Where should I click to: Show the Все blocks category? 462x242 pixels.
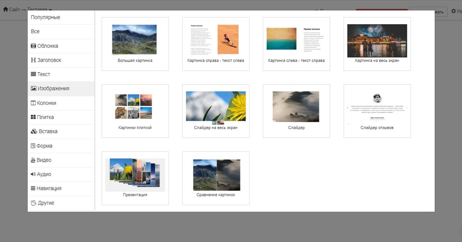click(x=35, y=31)
